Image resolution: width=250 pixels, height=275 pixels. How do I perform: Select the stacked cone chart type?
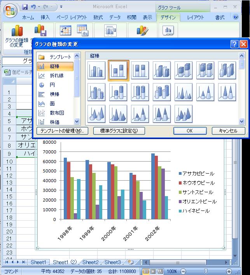coord(205,92)
